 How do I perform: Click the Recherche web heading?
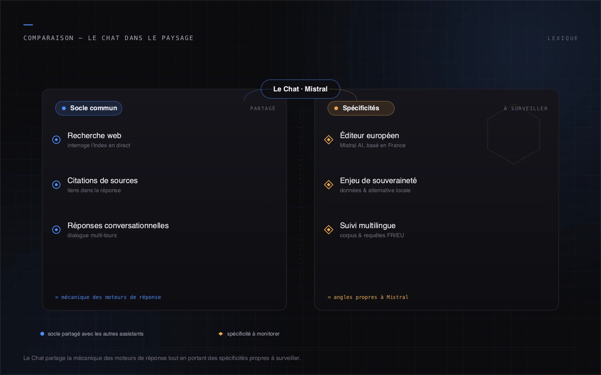[94, 136]
